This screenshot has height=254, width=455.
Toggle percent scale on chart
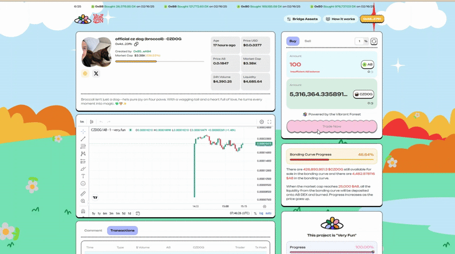click(x=255, y=213)
